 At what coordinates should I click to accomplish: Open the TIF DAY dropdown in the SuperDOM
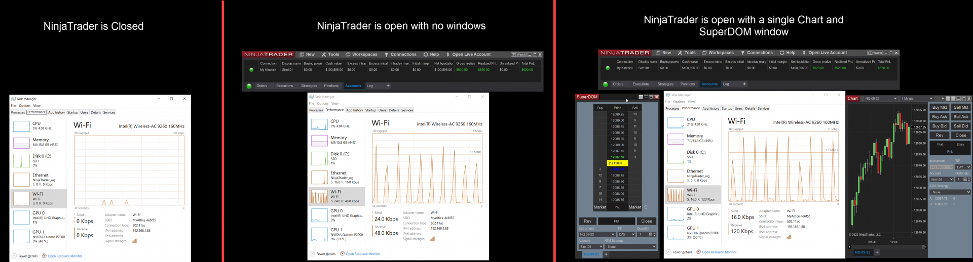pos(626,234)
